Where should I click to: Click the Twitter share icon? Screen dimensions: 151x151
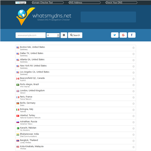click(115, 35)
